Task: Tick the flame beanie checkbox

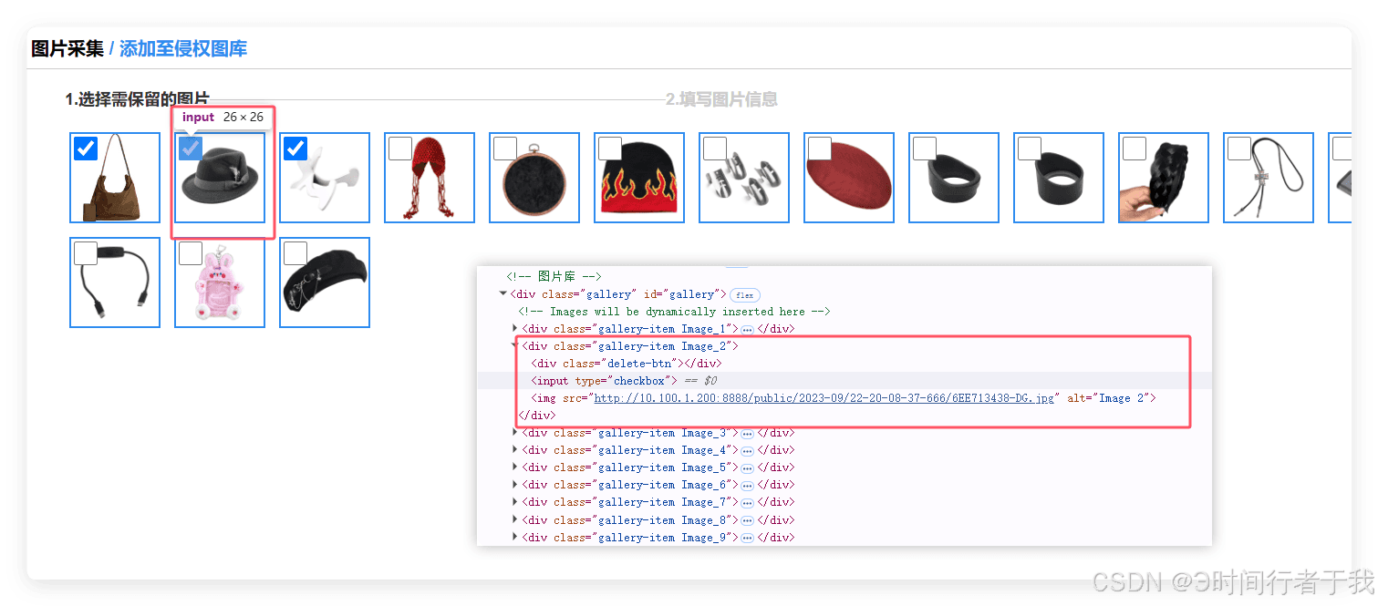Action: (x=609, y=149)
